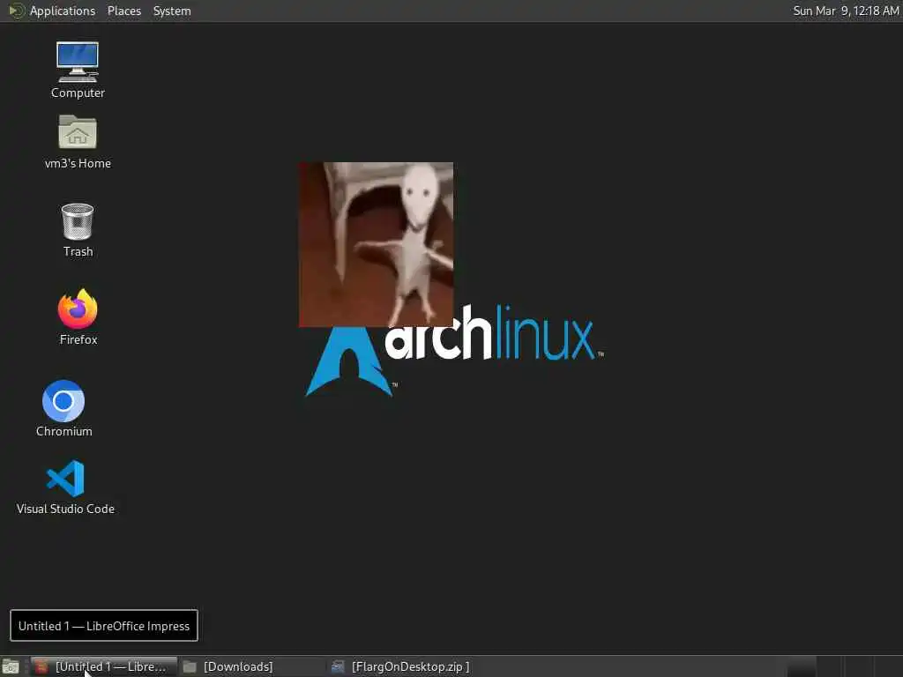Click the MATE logo icon beside Applications
Image resolution: width=903 pixels, height=677 pixels.
[x=17, y=11]
